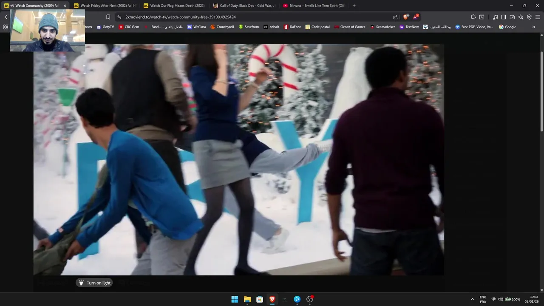Click the webcam overlay thumbnail
This screenshot has width=544, height=306.
coord(47,30)
